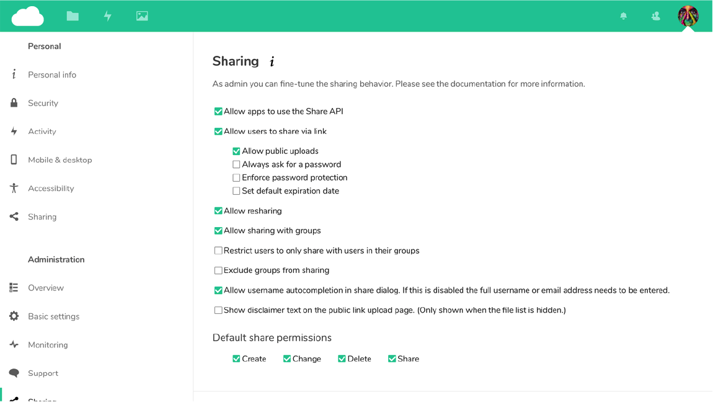Open the Monitoring administration page

(x=48, y=345)
